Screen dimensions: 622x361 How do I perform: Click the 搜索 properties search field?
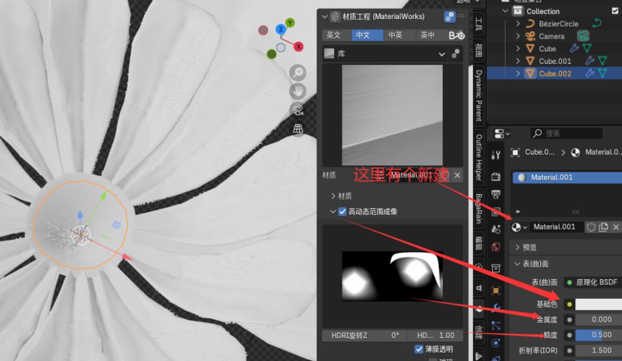567,134
